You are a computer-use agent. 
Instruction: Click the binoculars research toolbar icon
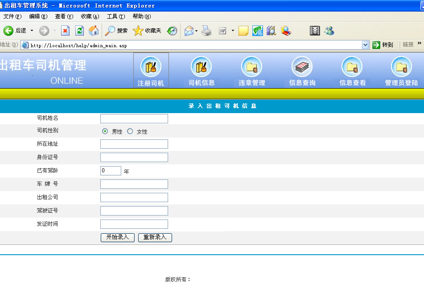[x=271, y=31]
